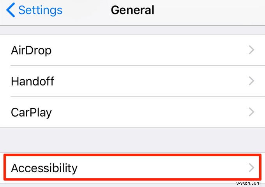
Task: Click the chevron next to Handoff
Action: 251,81
